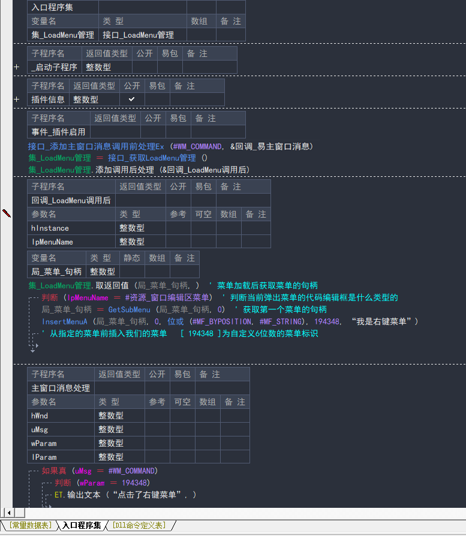Click the red pencil marker in the left margin

pos(7,213)
